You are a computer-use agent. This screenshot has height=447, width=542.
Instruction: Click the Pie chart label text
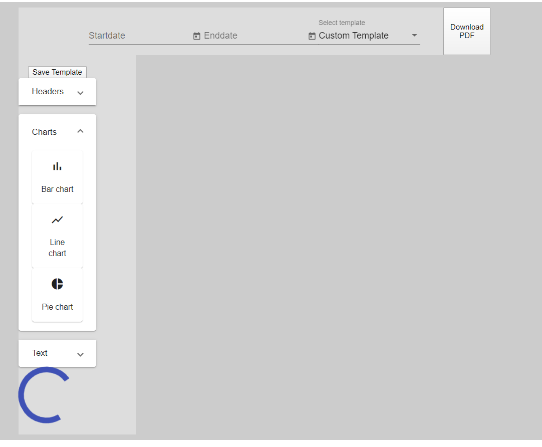click(57, 307)
